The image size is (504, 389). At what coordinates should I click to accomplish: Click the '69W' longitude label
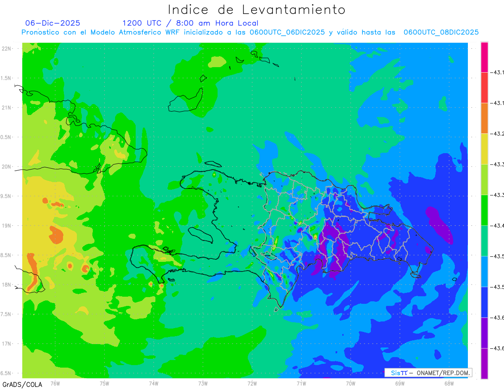point(399,383)
